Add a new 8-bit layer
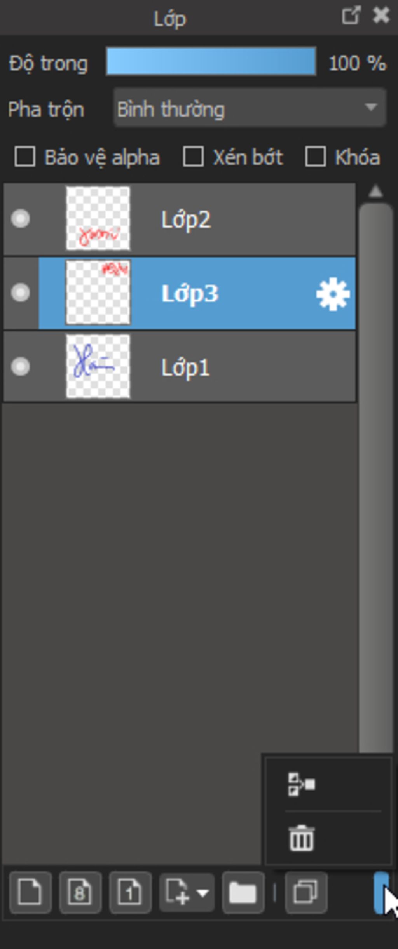 pos(80,892)
